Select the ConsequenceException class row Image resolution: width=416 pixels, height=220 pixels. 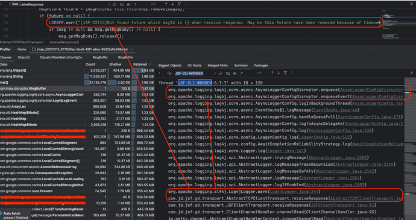tap(77, 173)
